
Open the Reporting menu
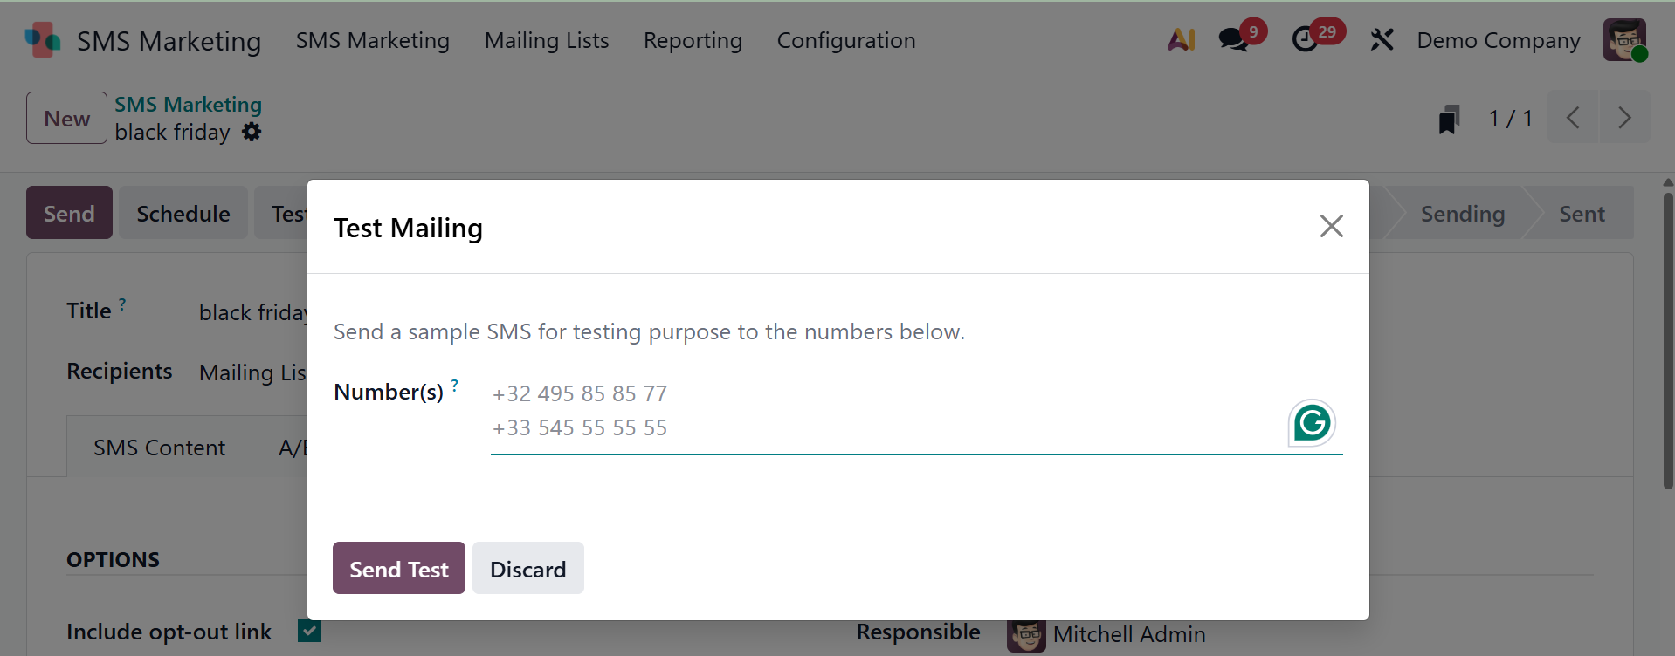pyautogui.click(x=693, y=41)
